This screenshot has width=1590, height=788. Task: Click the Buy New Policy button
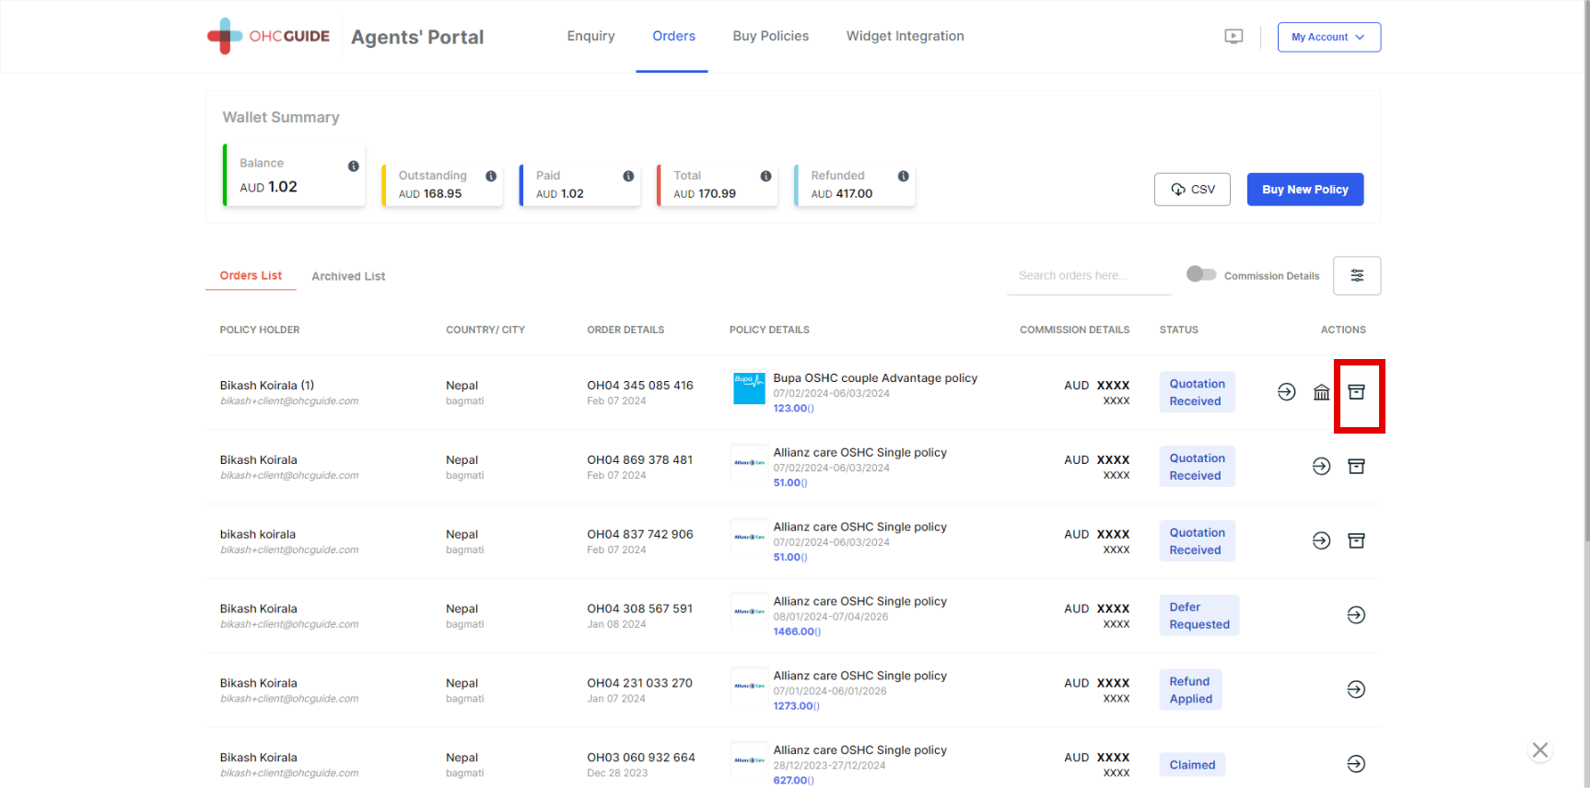click(1304, 190)
